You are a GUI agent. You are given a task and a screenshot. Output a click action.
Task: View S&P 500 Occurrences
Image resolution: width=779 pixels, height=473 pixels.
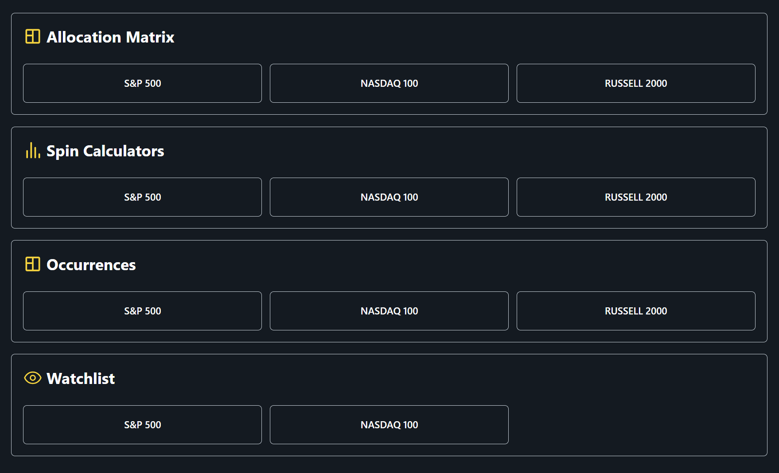142,311
